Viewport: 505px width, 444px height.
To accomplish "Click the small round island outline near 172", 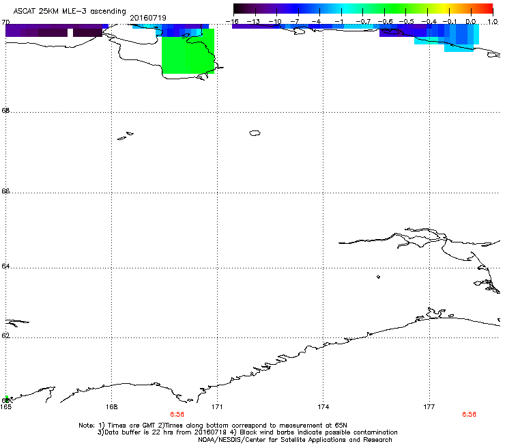I will tap(255, 133).
